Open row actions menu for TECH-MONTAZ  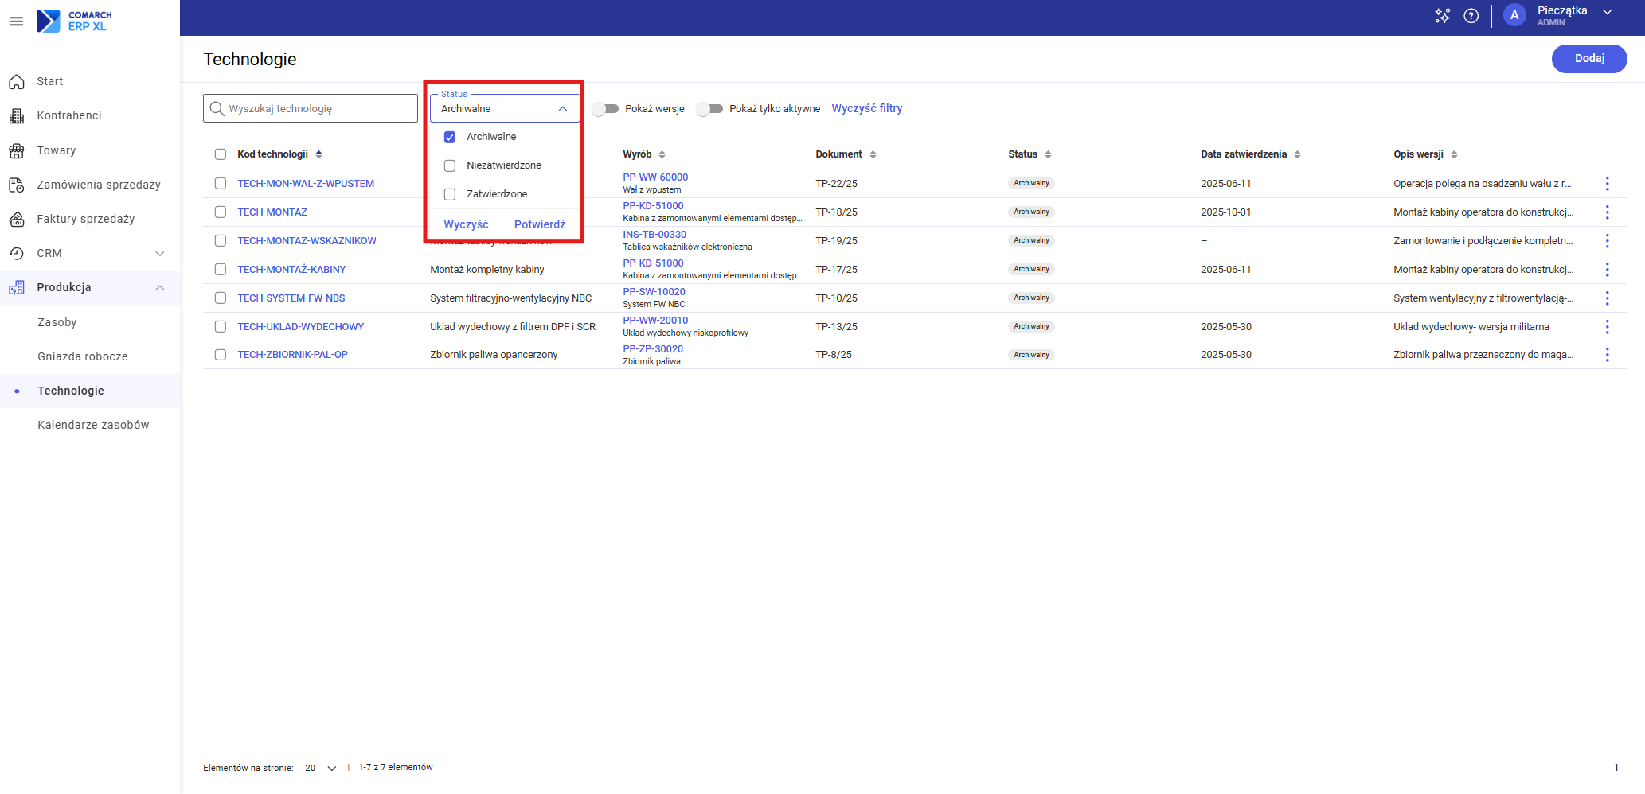pos(1607,212)
